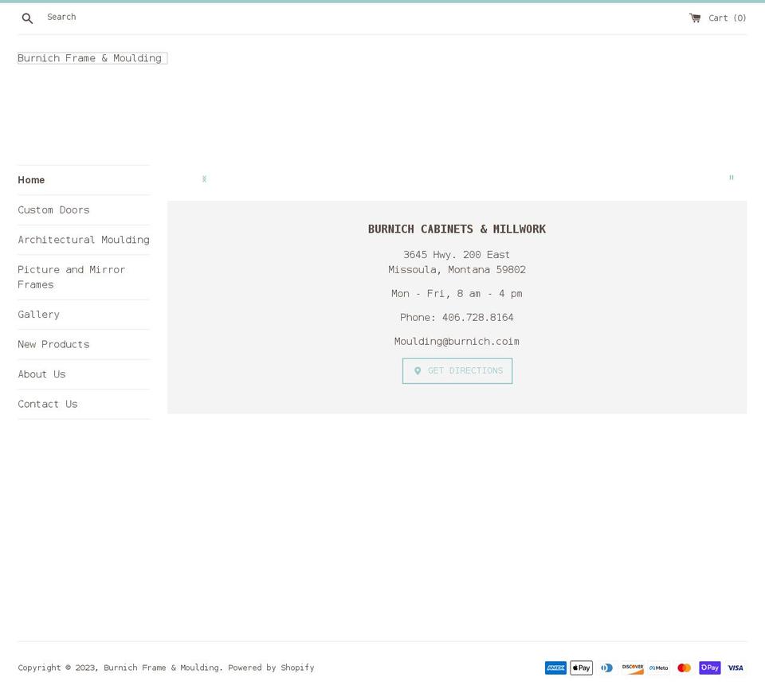The width and height of the screenshot is (765, 693).
Task: Click the 3645 Hwy. 200 East address line
Action: coord(457,255)
